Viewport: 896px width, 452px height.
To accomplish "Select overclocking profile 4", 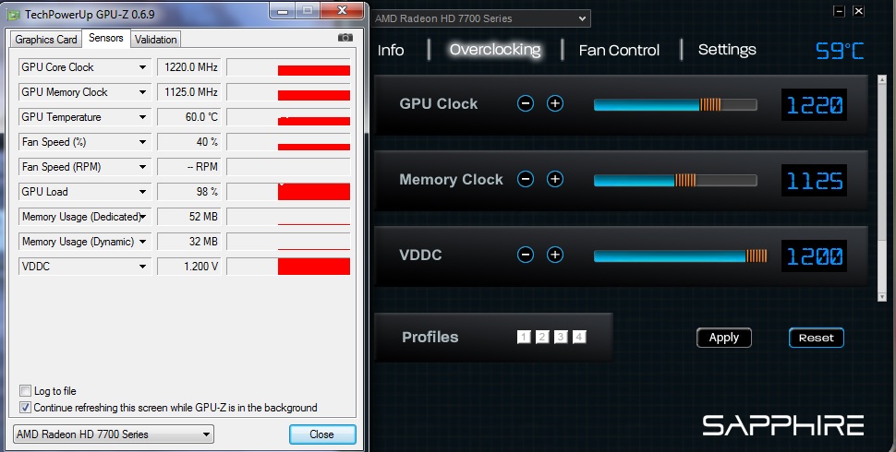I will (579, 337).
